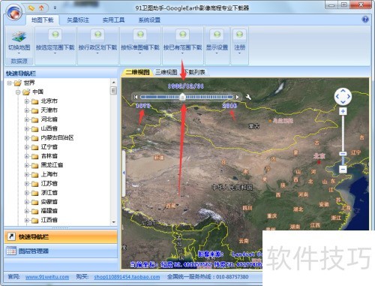Viewport: 375px width, 286px height.
Task: Open the 实用工具 ribbon tab
Action: pos(113,20)
